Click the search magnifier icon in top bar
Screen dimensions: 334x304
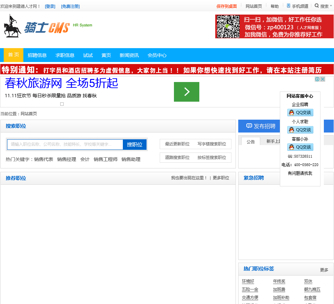tap(317, 6)
